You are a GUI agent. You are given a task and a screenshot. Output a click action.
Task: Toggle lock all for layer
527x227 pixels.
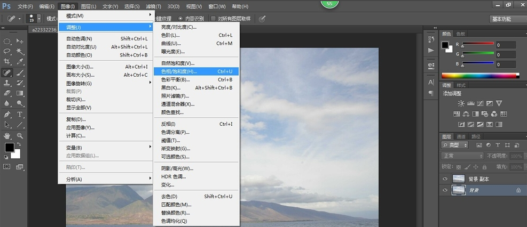[x=484, y=167]
